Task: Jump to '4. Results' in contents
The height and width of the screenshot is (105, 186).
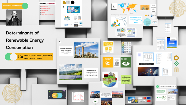Action: 43,12
